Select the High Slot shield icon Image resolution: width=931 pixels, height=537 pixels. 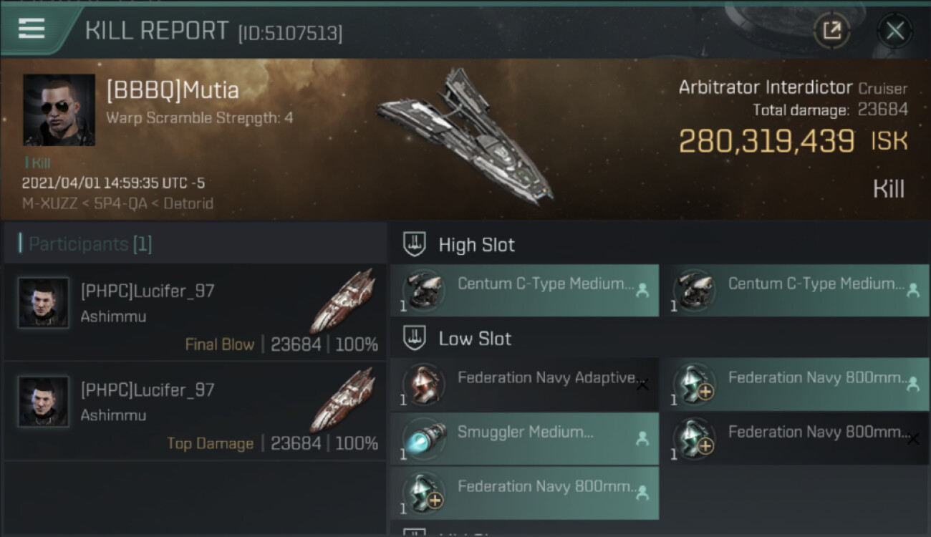pos(415,244)
